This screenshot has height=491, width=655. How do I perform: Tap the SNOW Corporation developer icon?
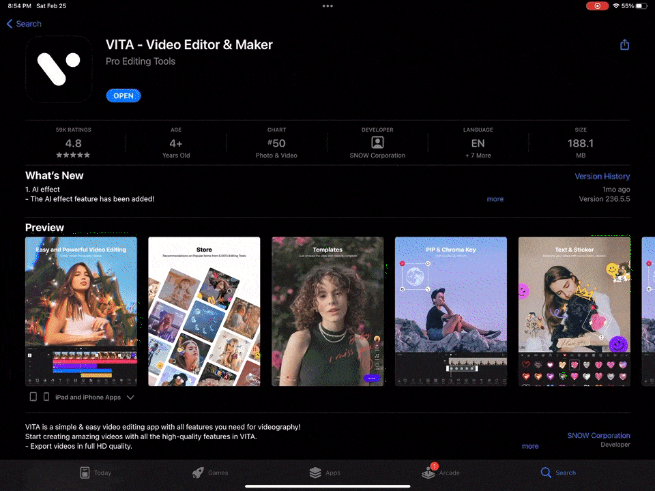[x=377, y=143]
